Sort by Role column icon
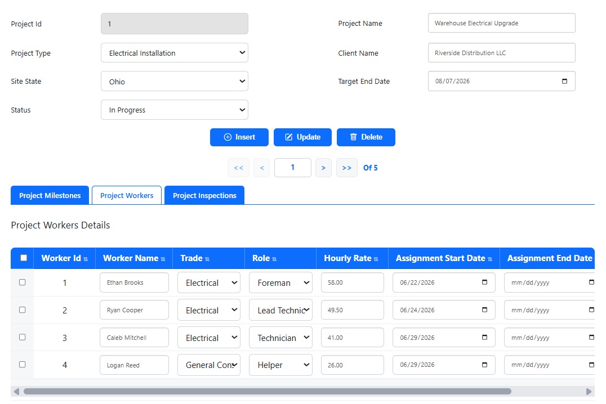606x404 pixels. pos(274,259)
